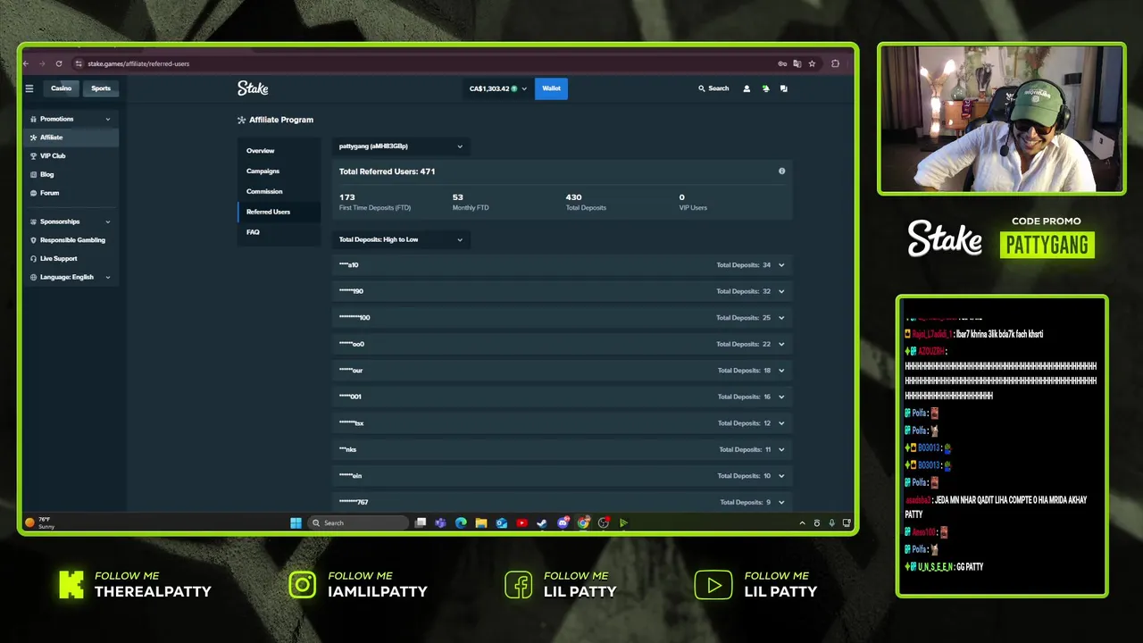This screenshot has height=643, width=1143.
Task: Click the microphone tray icon
Action: (831, 522)
